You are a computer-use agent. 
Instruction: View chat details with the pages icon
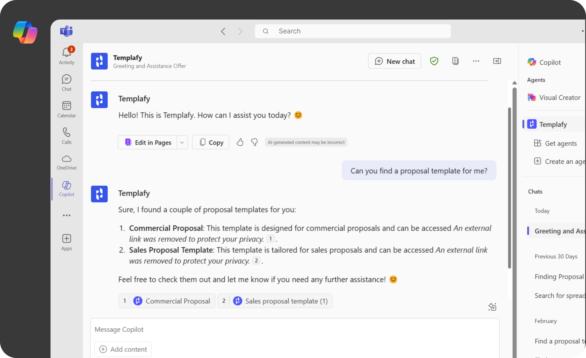coord(455,61)
